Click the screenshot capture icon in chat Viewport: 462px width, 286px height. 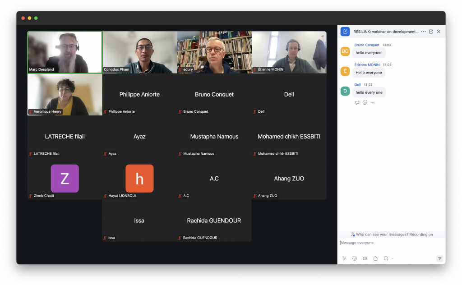tap(386, 258)
